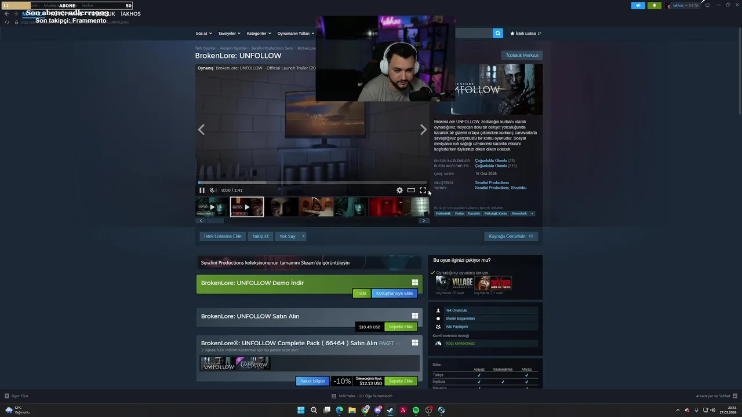
Task: Open Steam announcements megaphone button
Action: [638, 5]
